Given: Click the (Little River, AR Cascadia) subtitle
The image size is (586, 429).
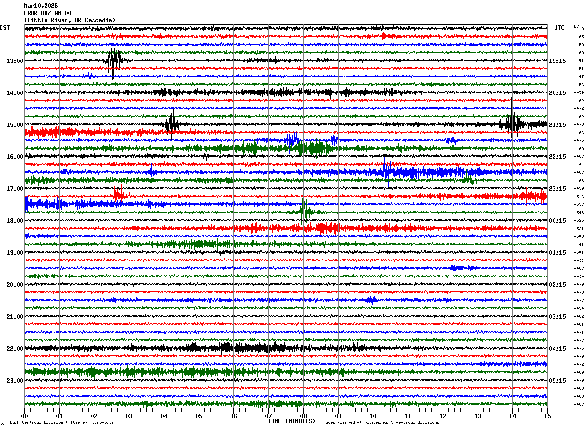Looking at the screenshot, I should pyautogui.click(x=70, y=20).
